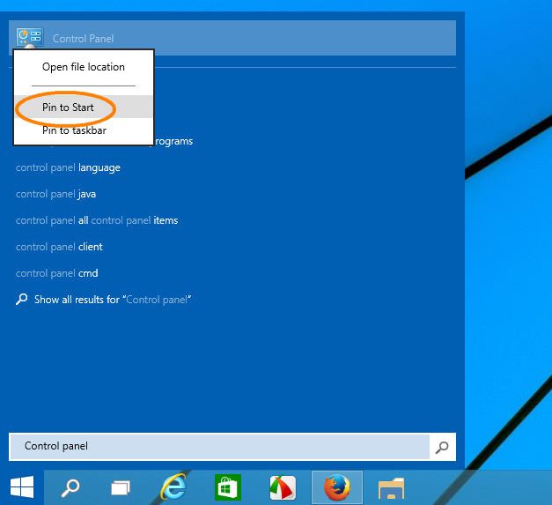Viewport: 552px width, 505px height.
Task: Click the Control Panel result icon
Action: click(30, 37)
